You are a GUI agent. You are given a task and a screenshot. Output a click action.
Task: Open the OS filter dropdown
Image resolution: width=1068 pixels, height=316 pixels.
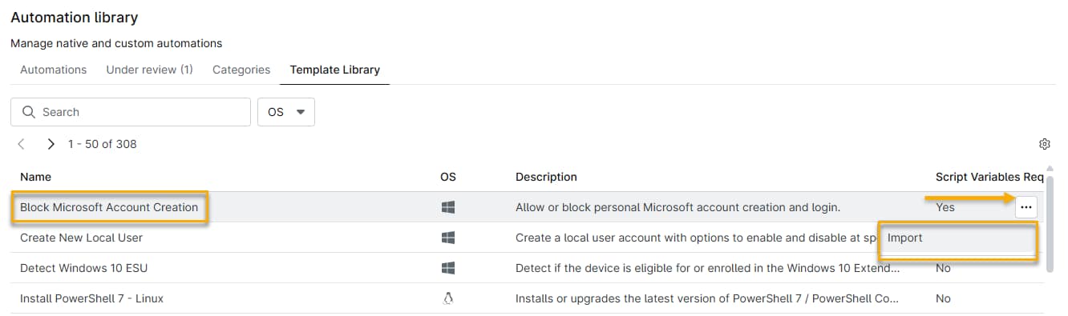(286, 112)
